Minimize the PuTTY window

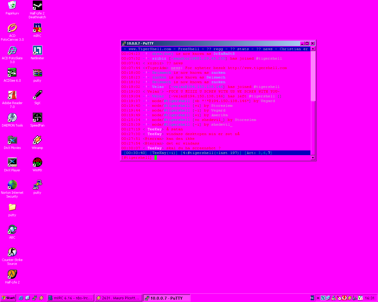tap(302, 43)
